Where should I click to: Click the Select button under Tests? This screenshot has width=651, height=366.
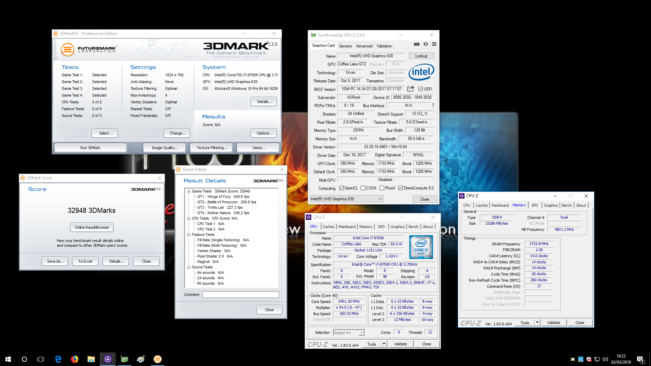coord(105,133)
